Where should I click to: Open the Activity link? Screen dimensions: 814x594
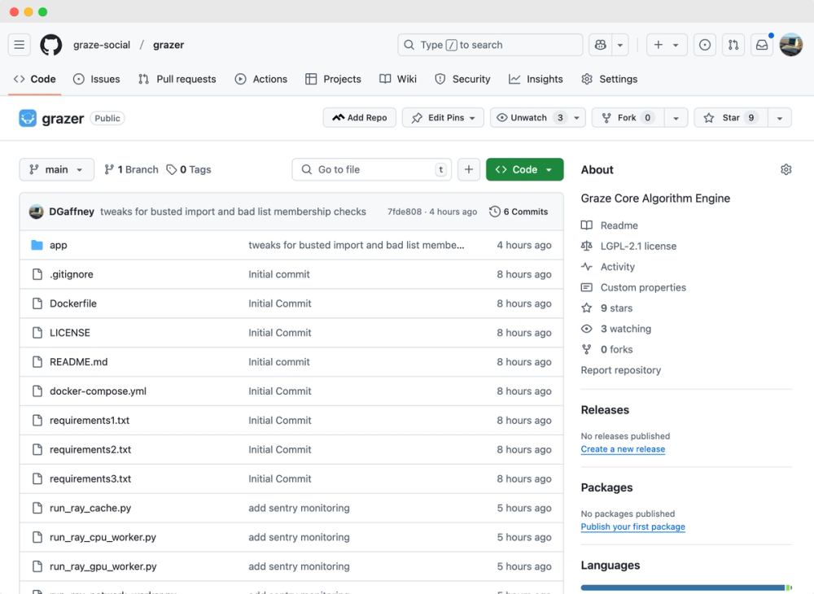[608, 267]
